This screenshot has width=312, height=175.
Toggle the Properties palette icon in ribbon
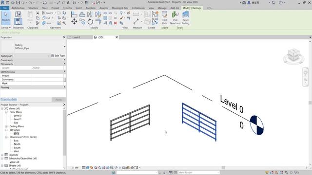18,21
